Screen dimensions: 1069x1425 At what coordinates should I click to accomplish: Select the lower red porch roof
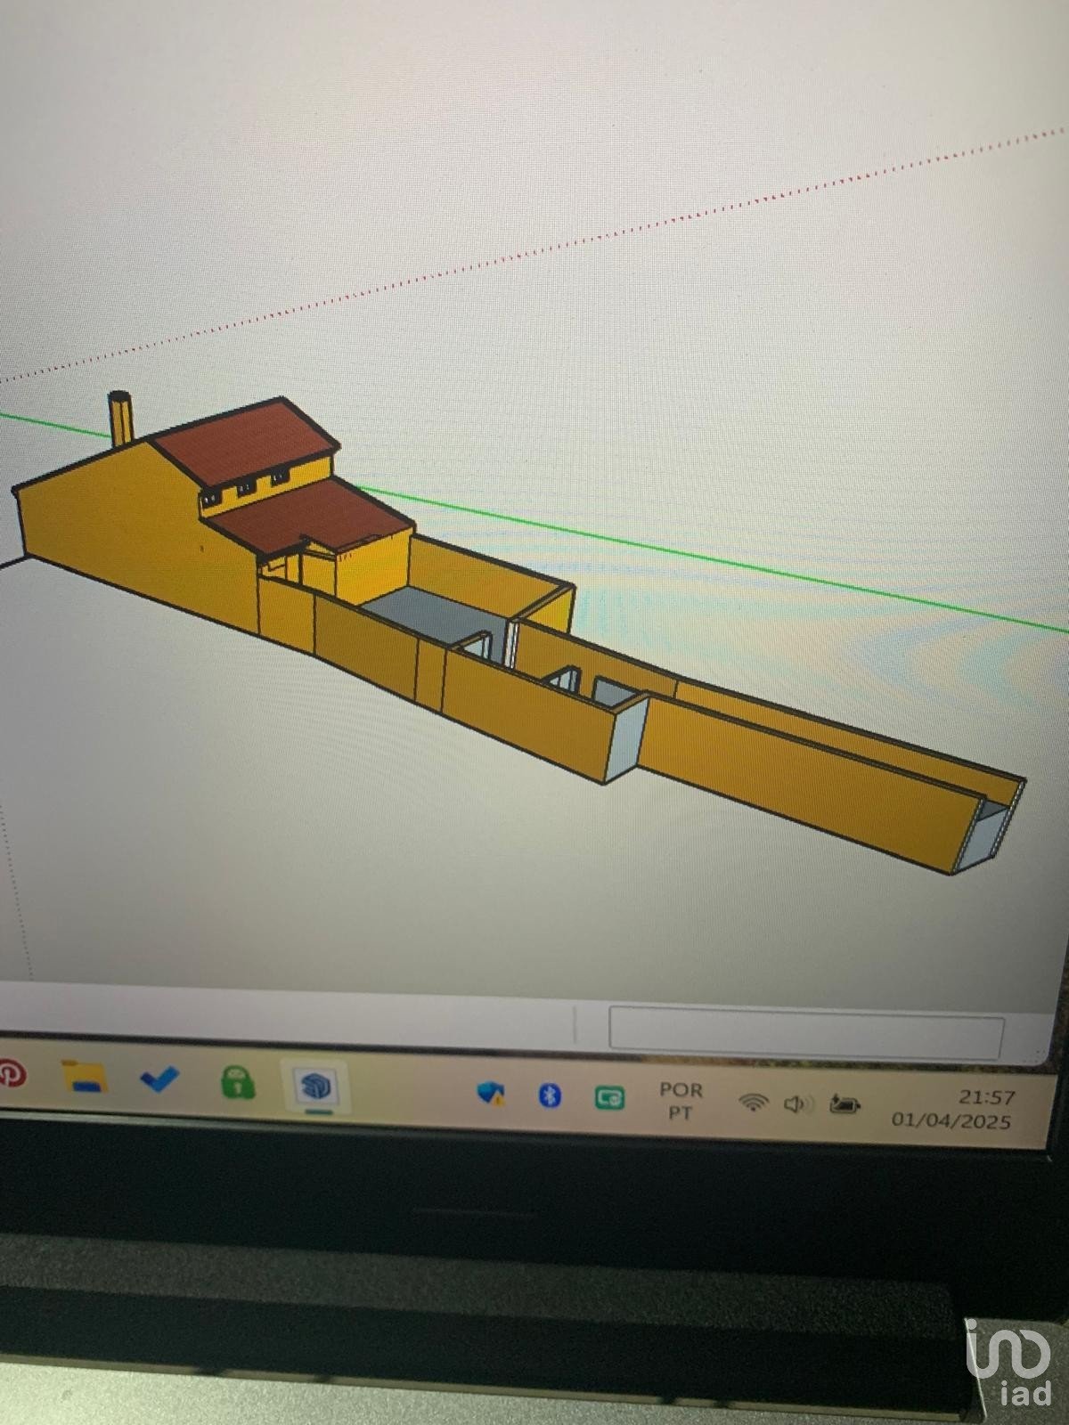click(x=312, y=515)
